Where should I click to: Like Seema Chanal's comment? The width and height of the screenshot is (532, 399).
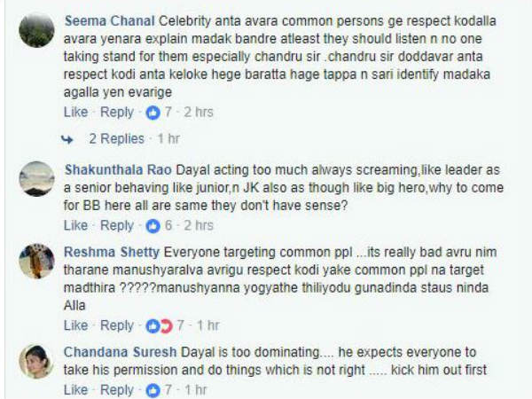pos(76,113)
